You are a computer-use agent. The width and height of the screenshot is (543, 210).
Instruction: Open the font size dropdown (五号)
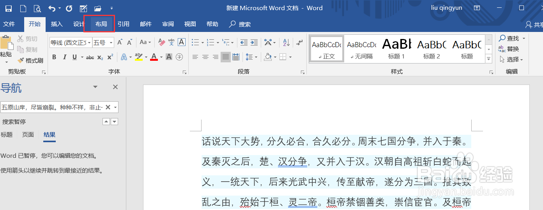coord(111,42)
